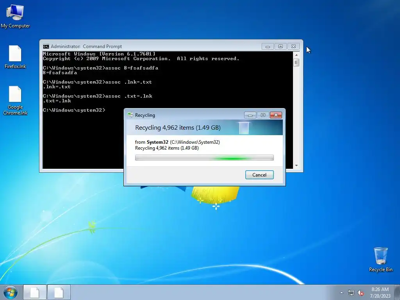Click the 'assoc 8=fsafsadfa' command line
The image size is (400, 300).
[100, 68]
